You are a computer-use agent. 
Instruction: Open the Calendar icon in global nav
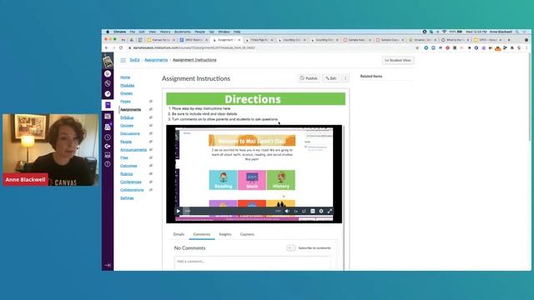point(108,117)
